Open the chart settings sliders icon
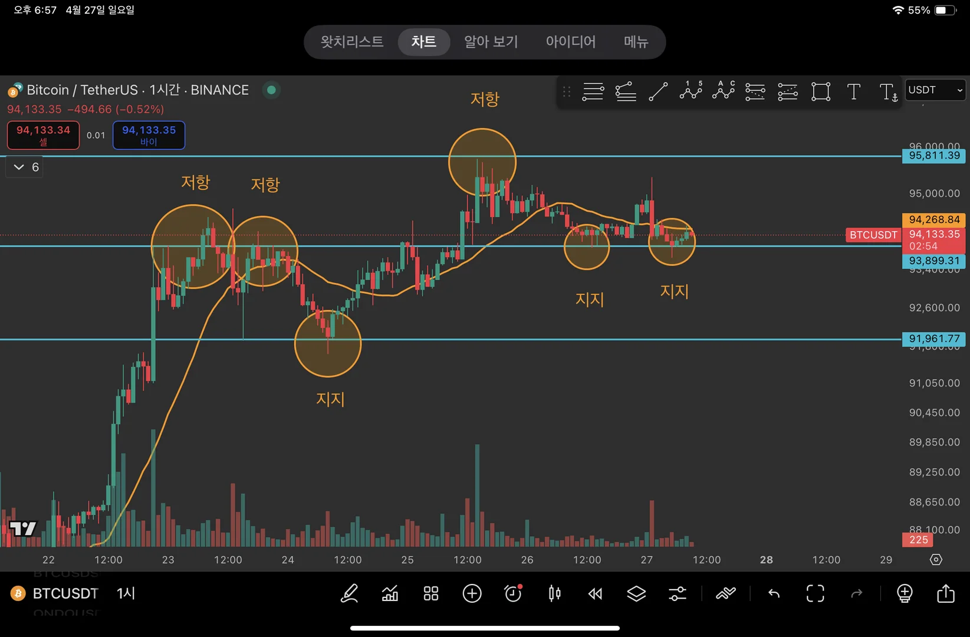This screenshot has width=970, height=637. point(678,593)
